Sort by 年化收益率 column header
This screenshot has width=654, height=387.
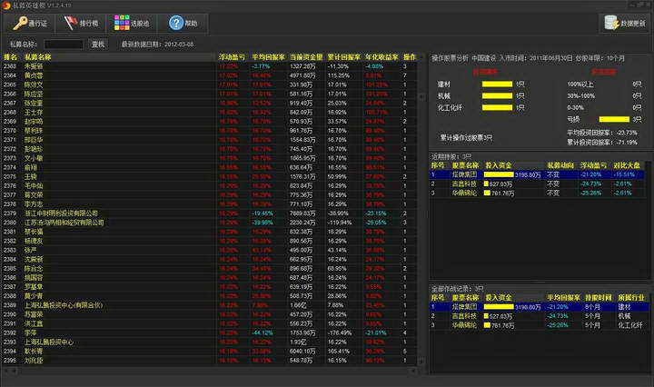click(x=381, y=56)
